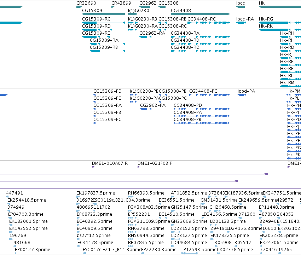Open the CG2962 gene label
Viewport: 301px width, 255px height.
[148, 3]
